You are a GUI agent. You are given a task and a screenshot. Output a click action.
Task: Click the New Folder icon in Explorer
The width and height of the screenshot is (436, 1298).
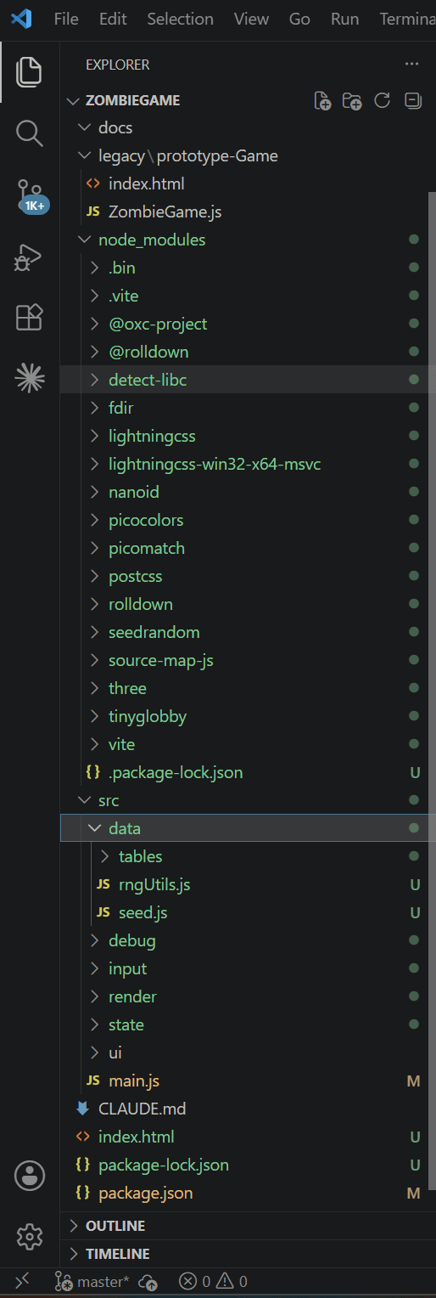(x=352, y=101)
